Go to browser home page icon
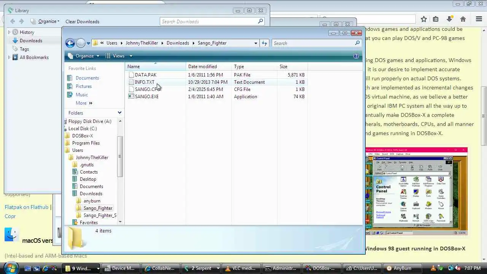 [x=463, y=19]
